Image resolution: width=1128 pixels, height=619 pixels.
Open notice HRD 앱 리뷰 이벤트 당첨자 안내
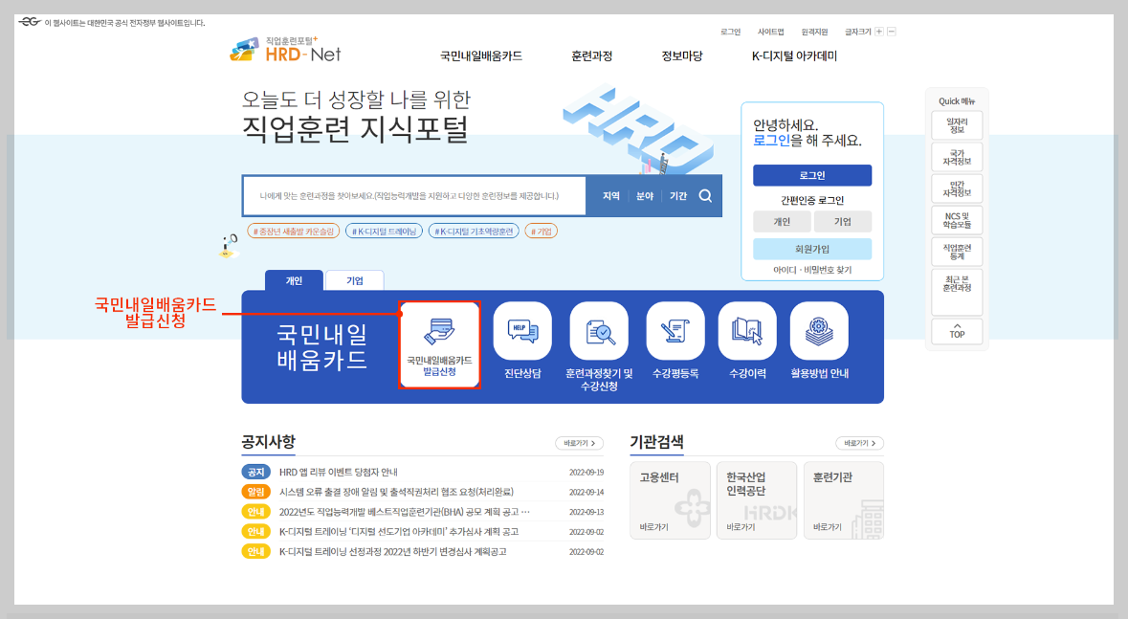click(x=338, y=473)
